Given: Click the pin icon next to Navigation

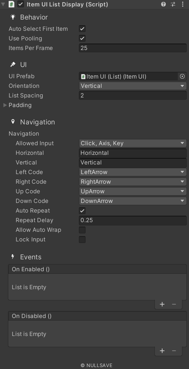Looking at the screenshot, I should [x=12, y=122].
